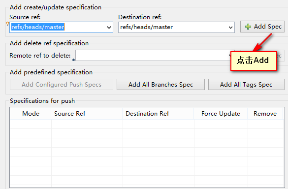Click Add All Branches Spec button
This screenshot has height=189, width=288.
point(160,85)
